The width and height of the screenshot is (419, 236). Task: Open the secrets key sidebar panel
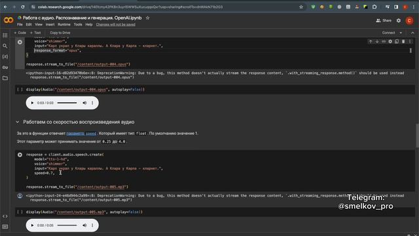coord(5,68)
